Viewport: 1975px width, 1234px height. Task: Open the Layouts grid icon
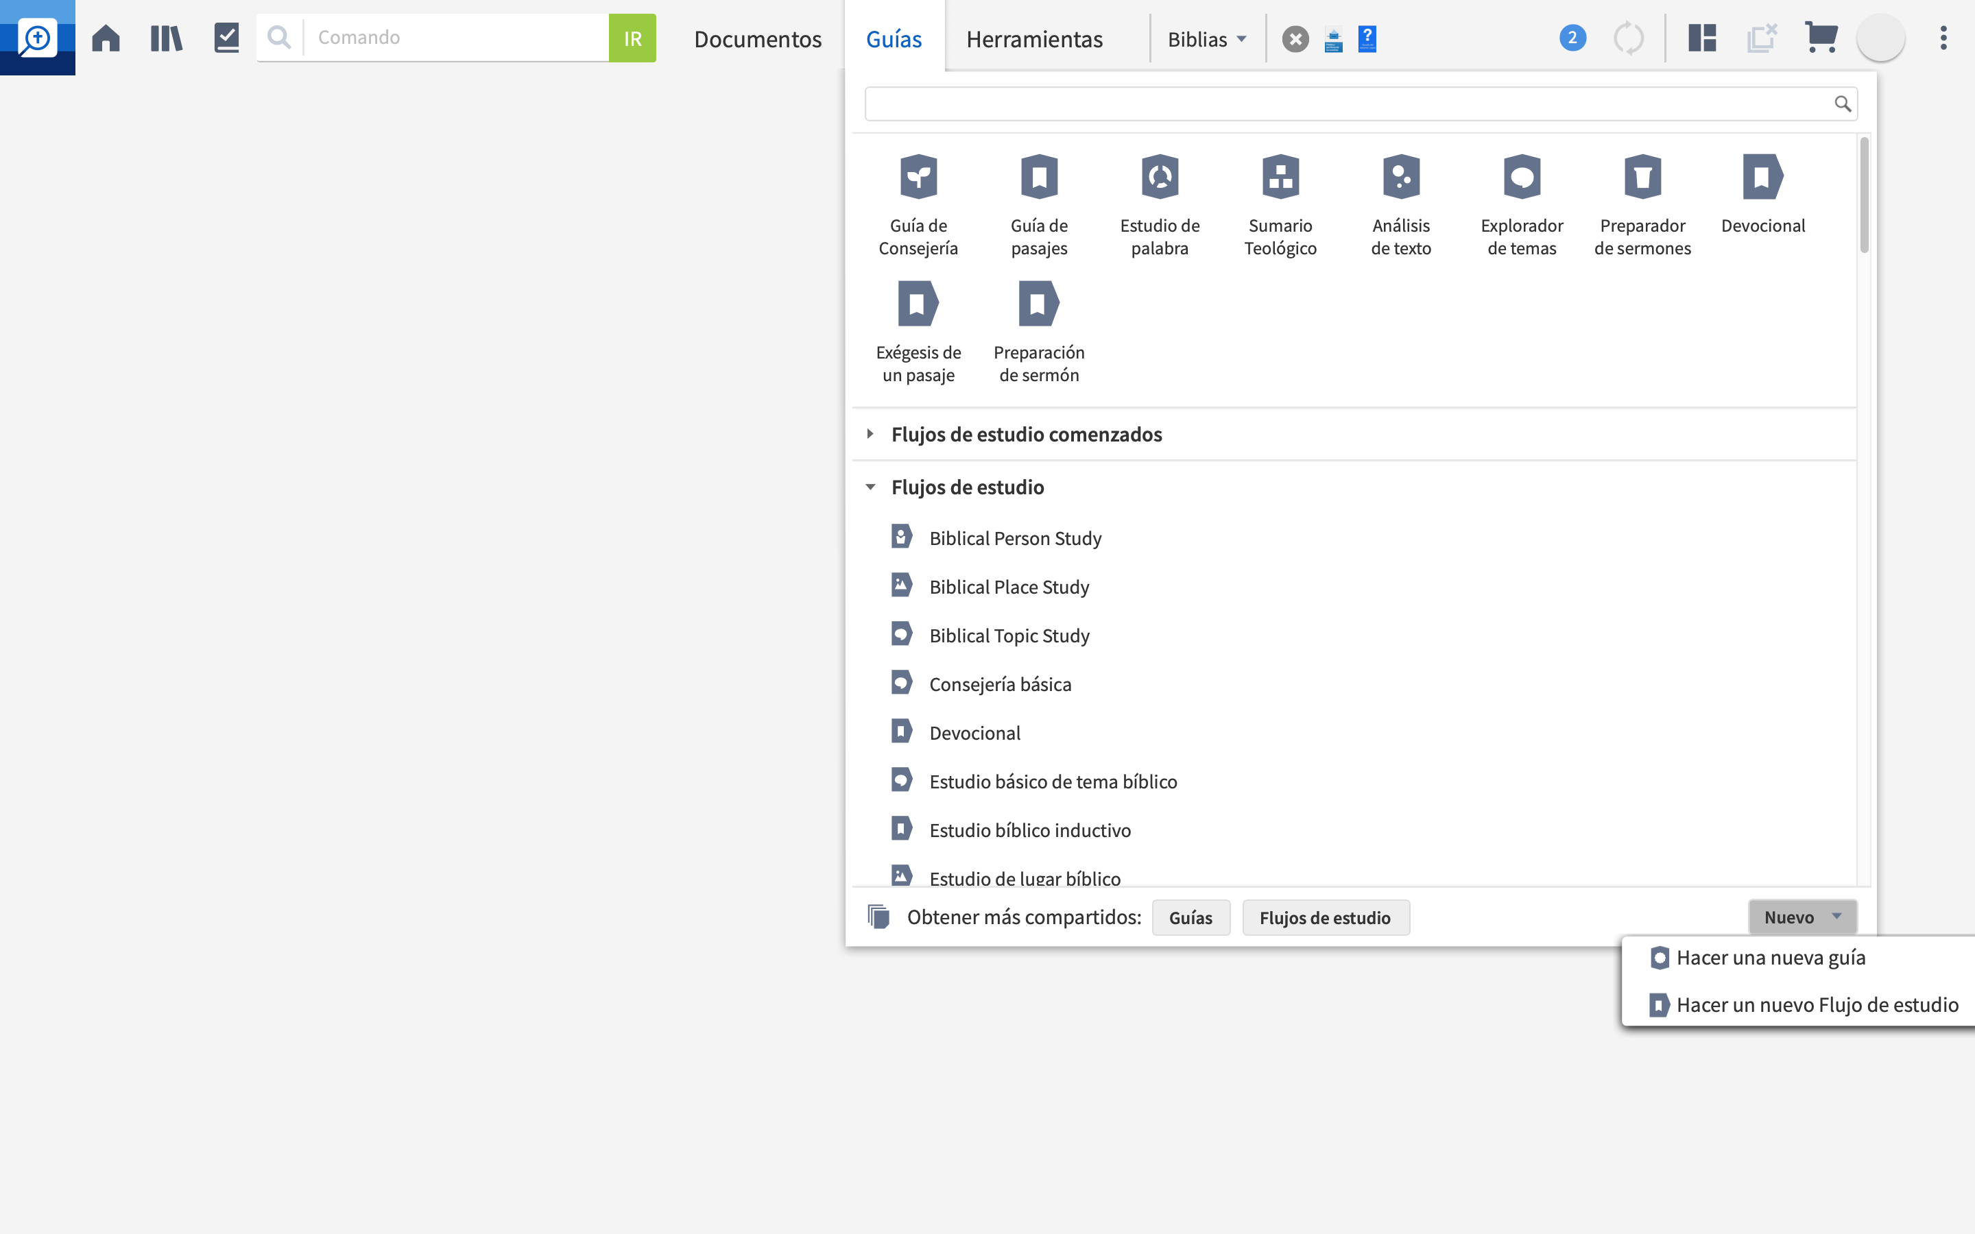(1703, 38)
